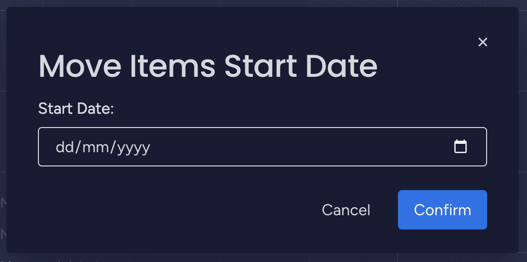Image resolution: width=527 pixels, height=262 pixels.
Task: Click empty space right of dd/mm/yyyy text
Action: click(296, 147)
